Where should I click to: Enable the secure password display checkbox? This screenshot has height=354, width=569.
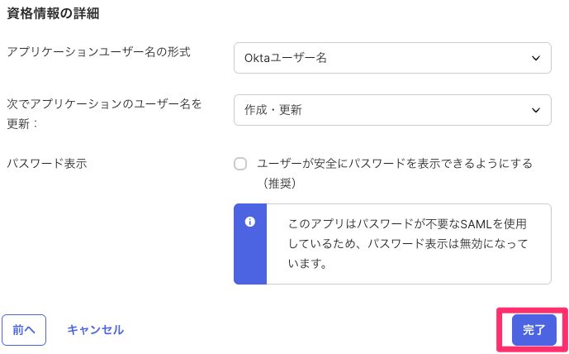pyautogui.click(x=240, y=164)
